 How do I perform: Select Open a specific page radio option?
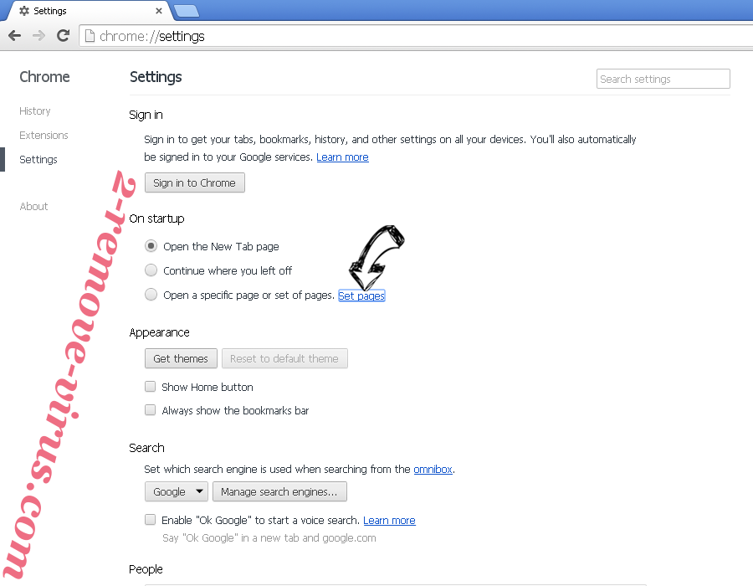tap(151, 295)
